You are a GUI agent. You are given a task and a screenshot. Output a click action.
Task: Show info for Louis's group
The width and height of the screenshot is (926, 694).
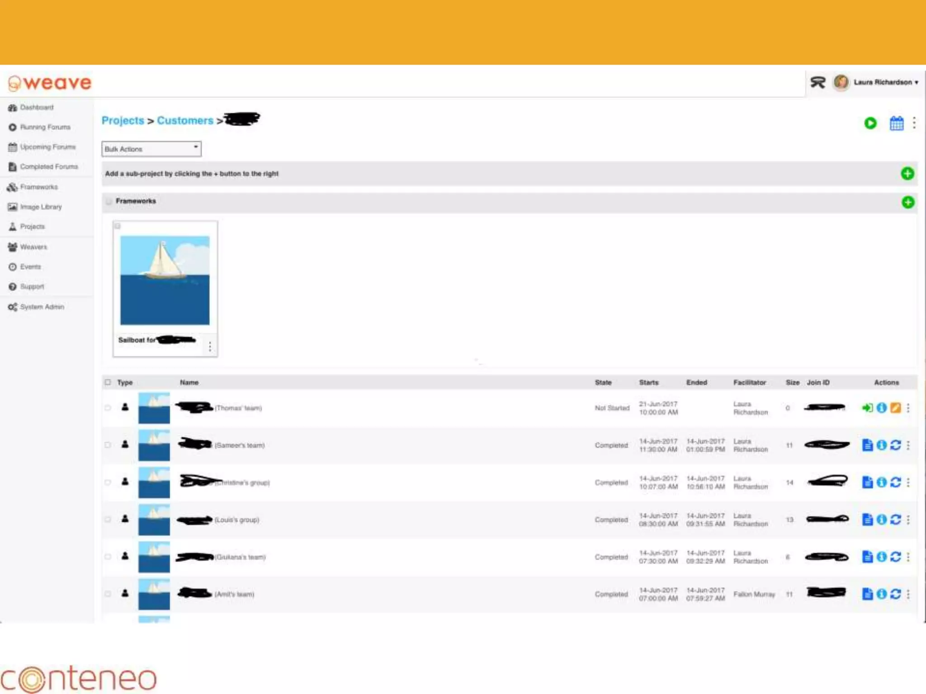881,520
